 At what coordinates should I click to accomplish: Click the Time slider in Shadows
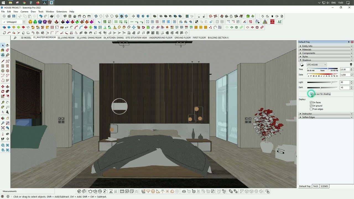(322, 69)
